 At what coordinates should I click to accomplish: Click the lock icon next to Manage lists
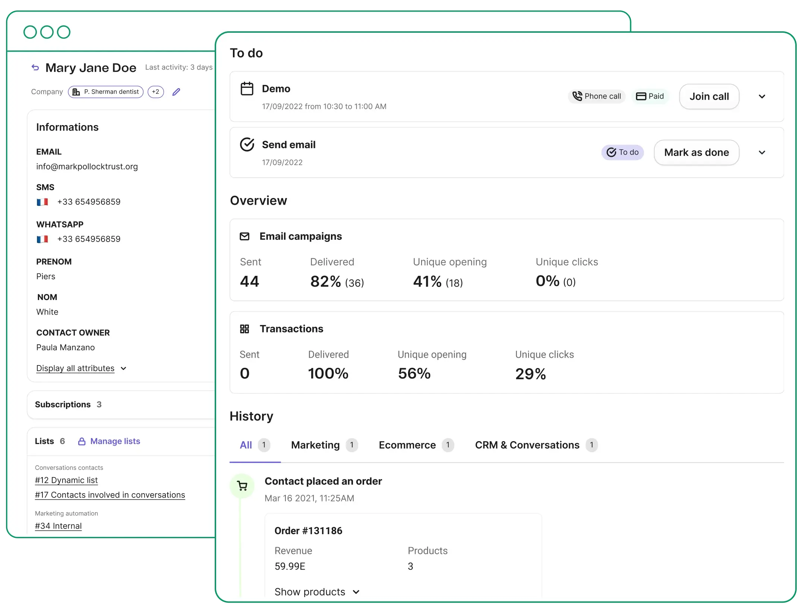tap(82, 441)
